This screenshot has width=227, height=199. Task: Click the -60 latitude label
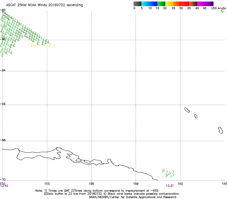pos(3,10)
